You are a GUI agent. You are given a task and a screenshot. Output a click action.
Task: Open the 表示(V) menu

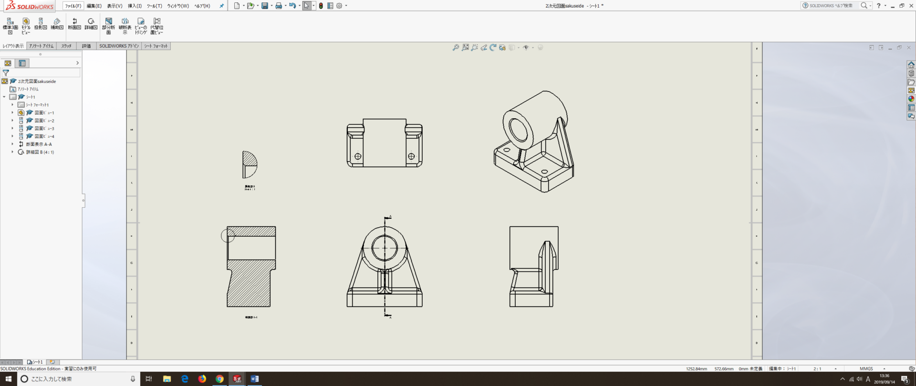[114, 6]
